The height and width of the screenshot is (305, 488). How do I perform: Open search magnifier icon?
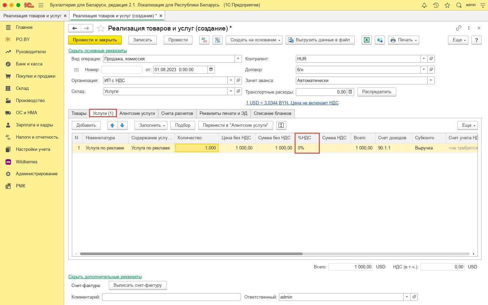click(459, 5)
